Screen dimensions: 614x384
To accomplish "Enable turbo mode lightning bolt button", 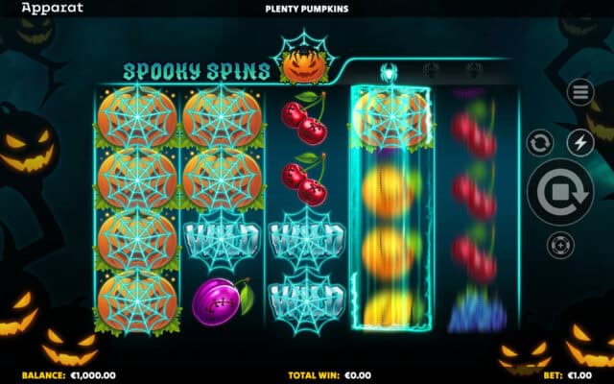I will 580,143.
